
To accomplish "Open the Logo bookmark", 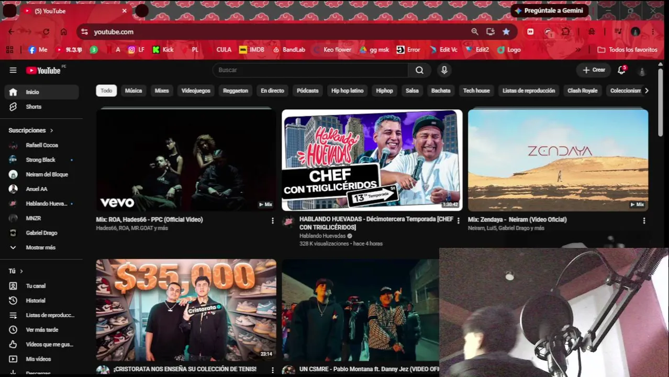I will 509,50.
